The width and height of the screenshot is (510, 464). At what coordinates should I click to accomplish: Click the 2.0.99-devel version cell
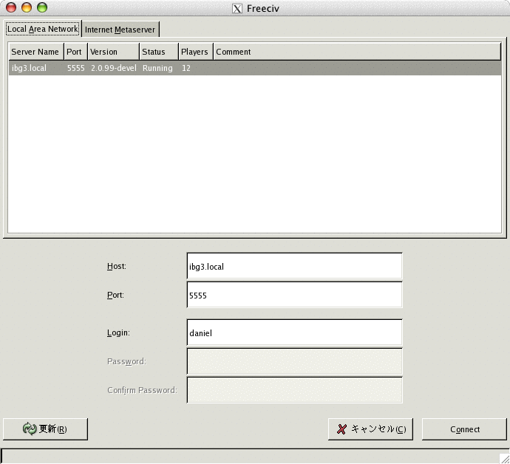[114, 68]
